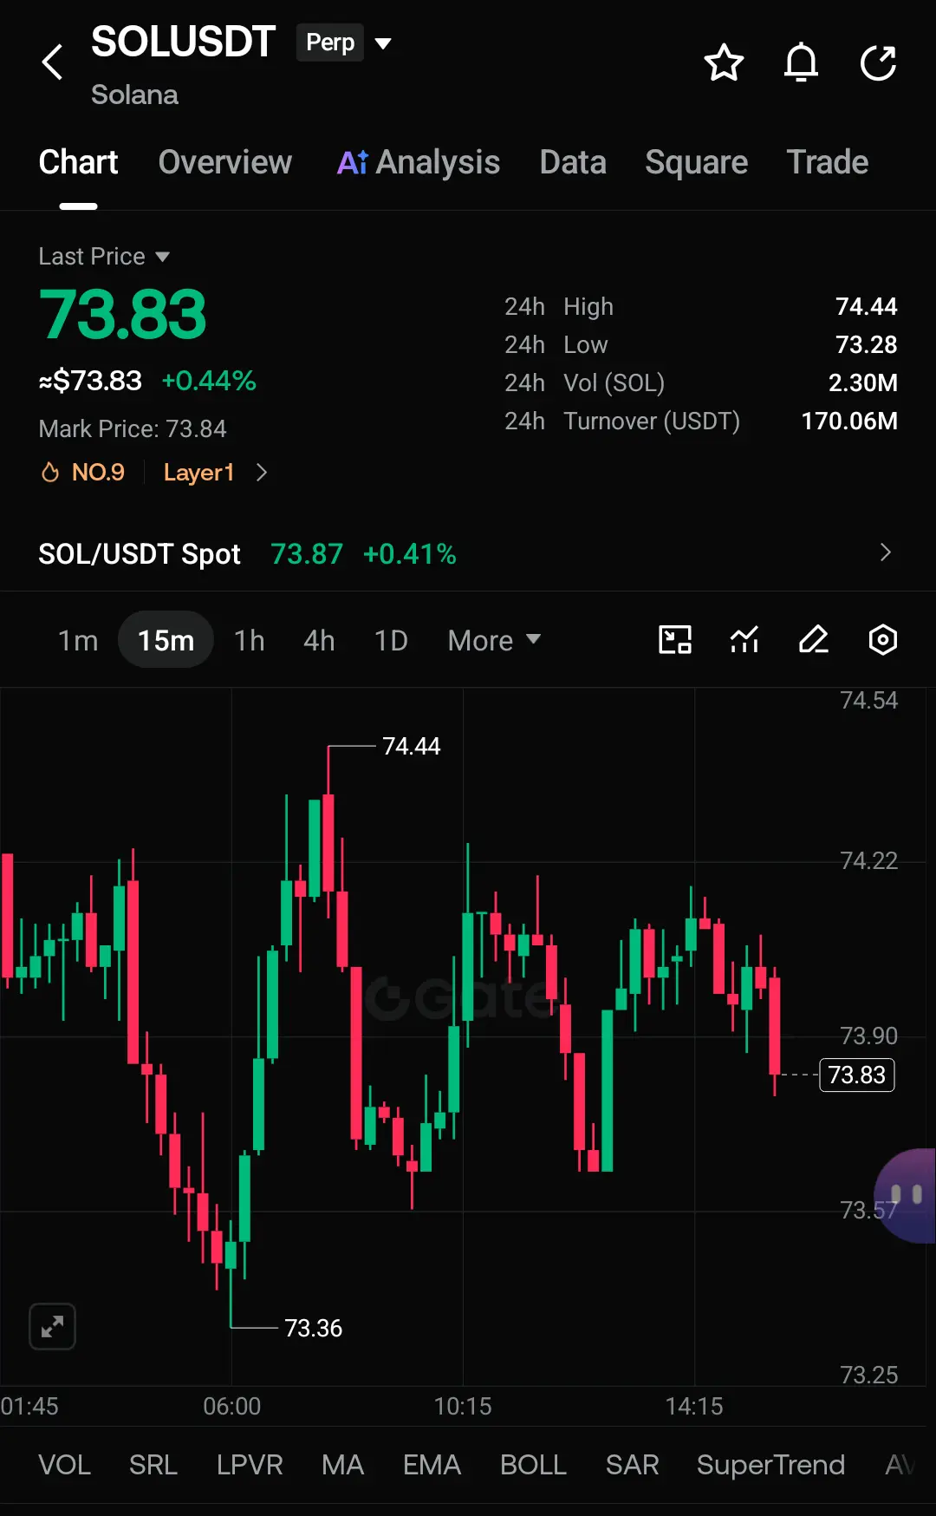Toggle the BOLL indicator

pyautogui.click(x=533, y=1465)
